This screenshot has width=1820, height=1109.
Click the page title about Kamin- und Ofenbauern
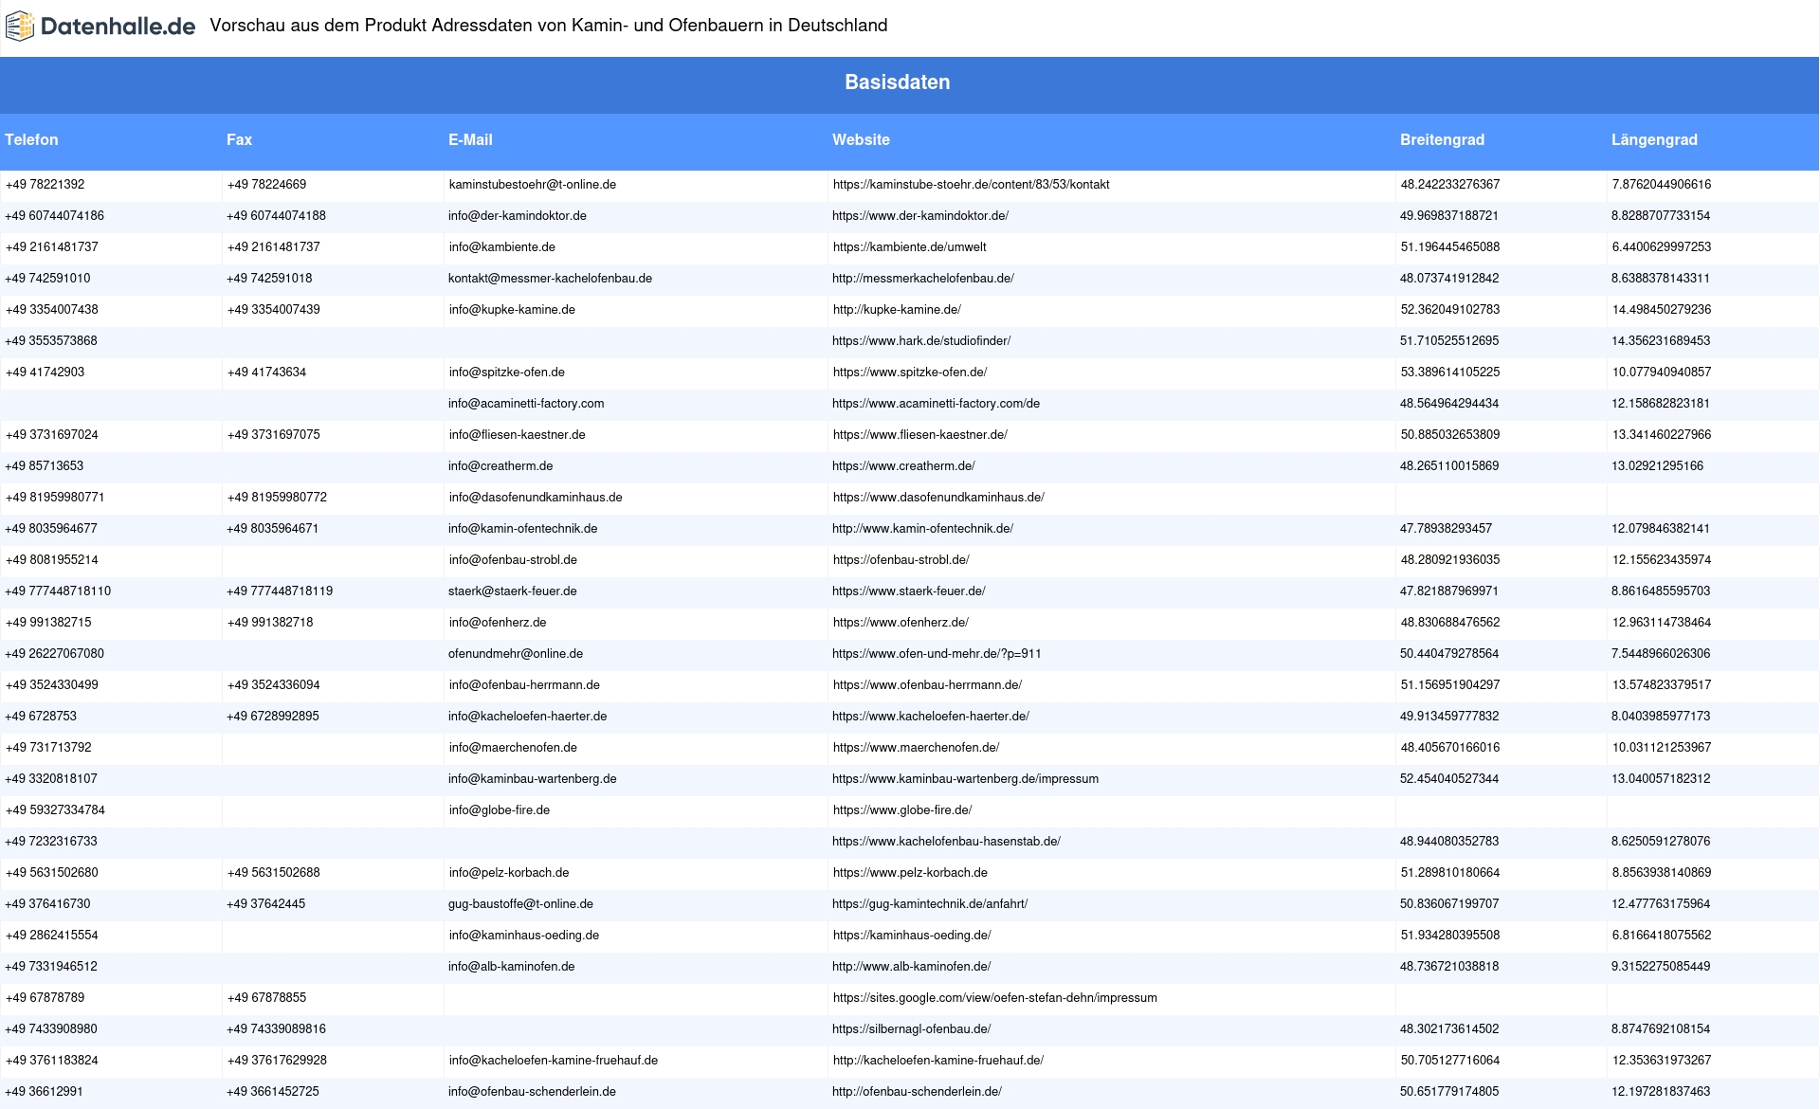(548, 26)
